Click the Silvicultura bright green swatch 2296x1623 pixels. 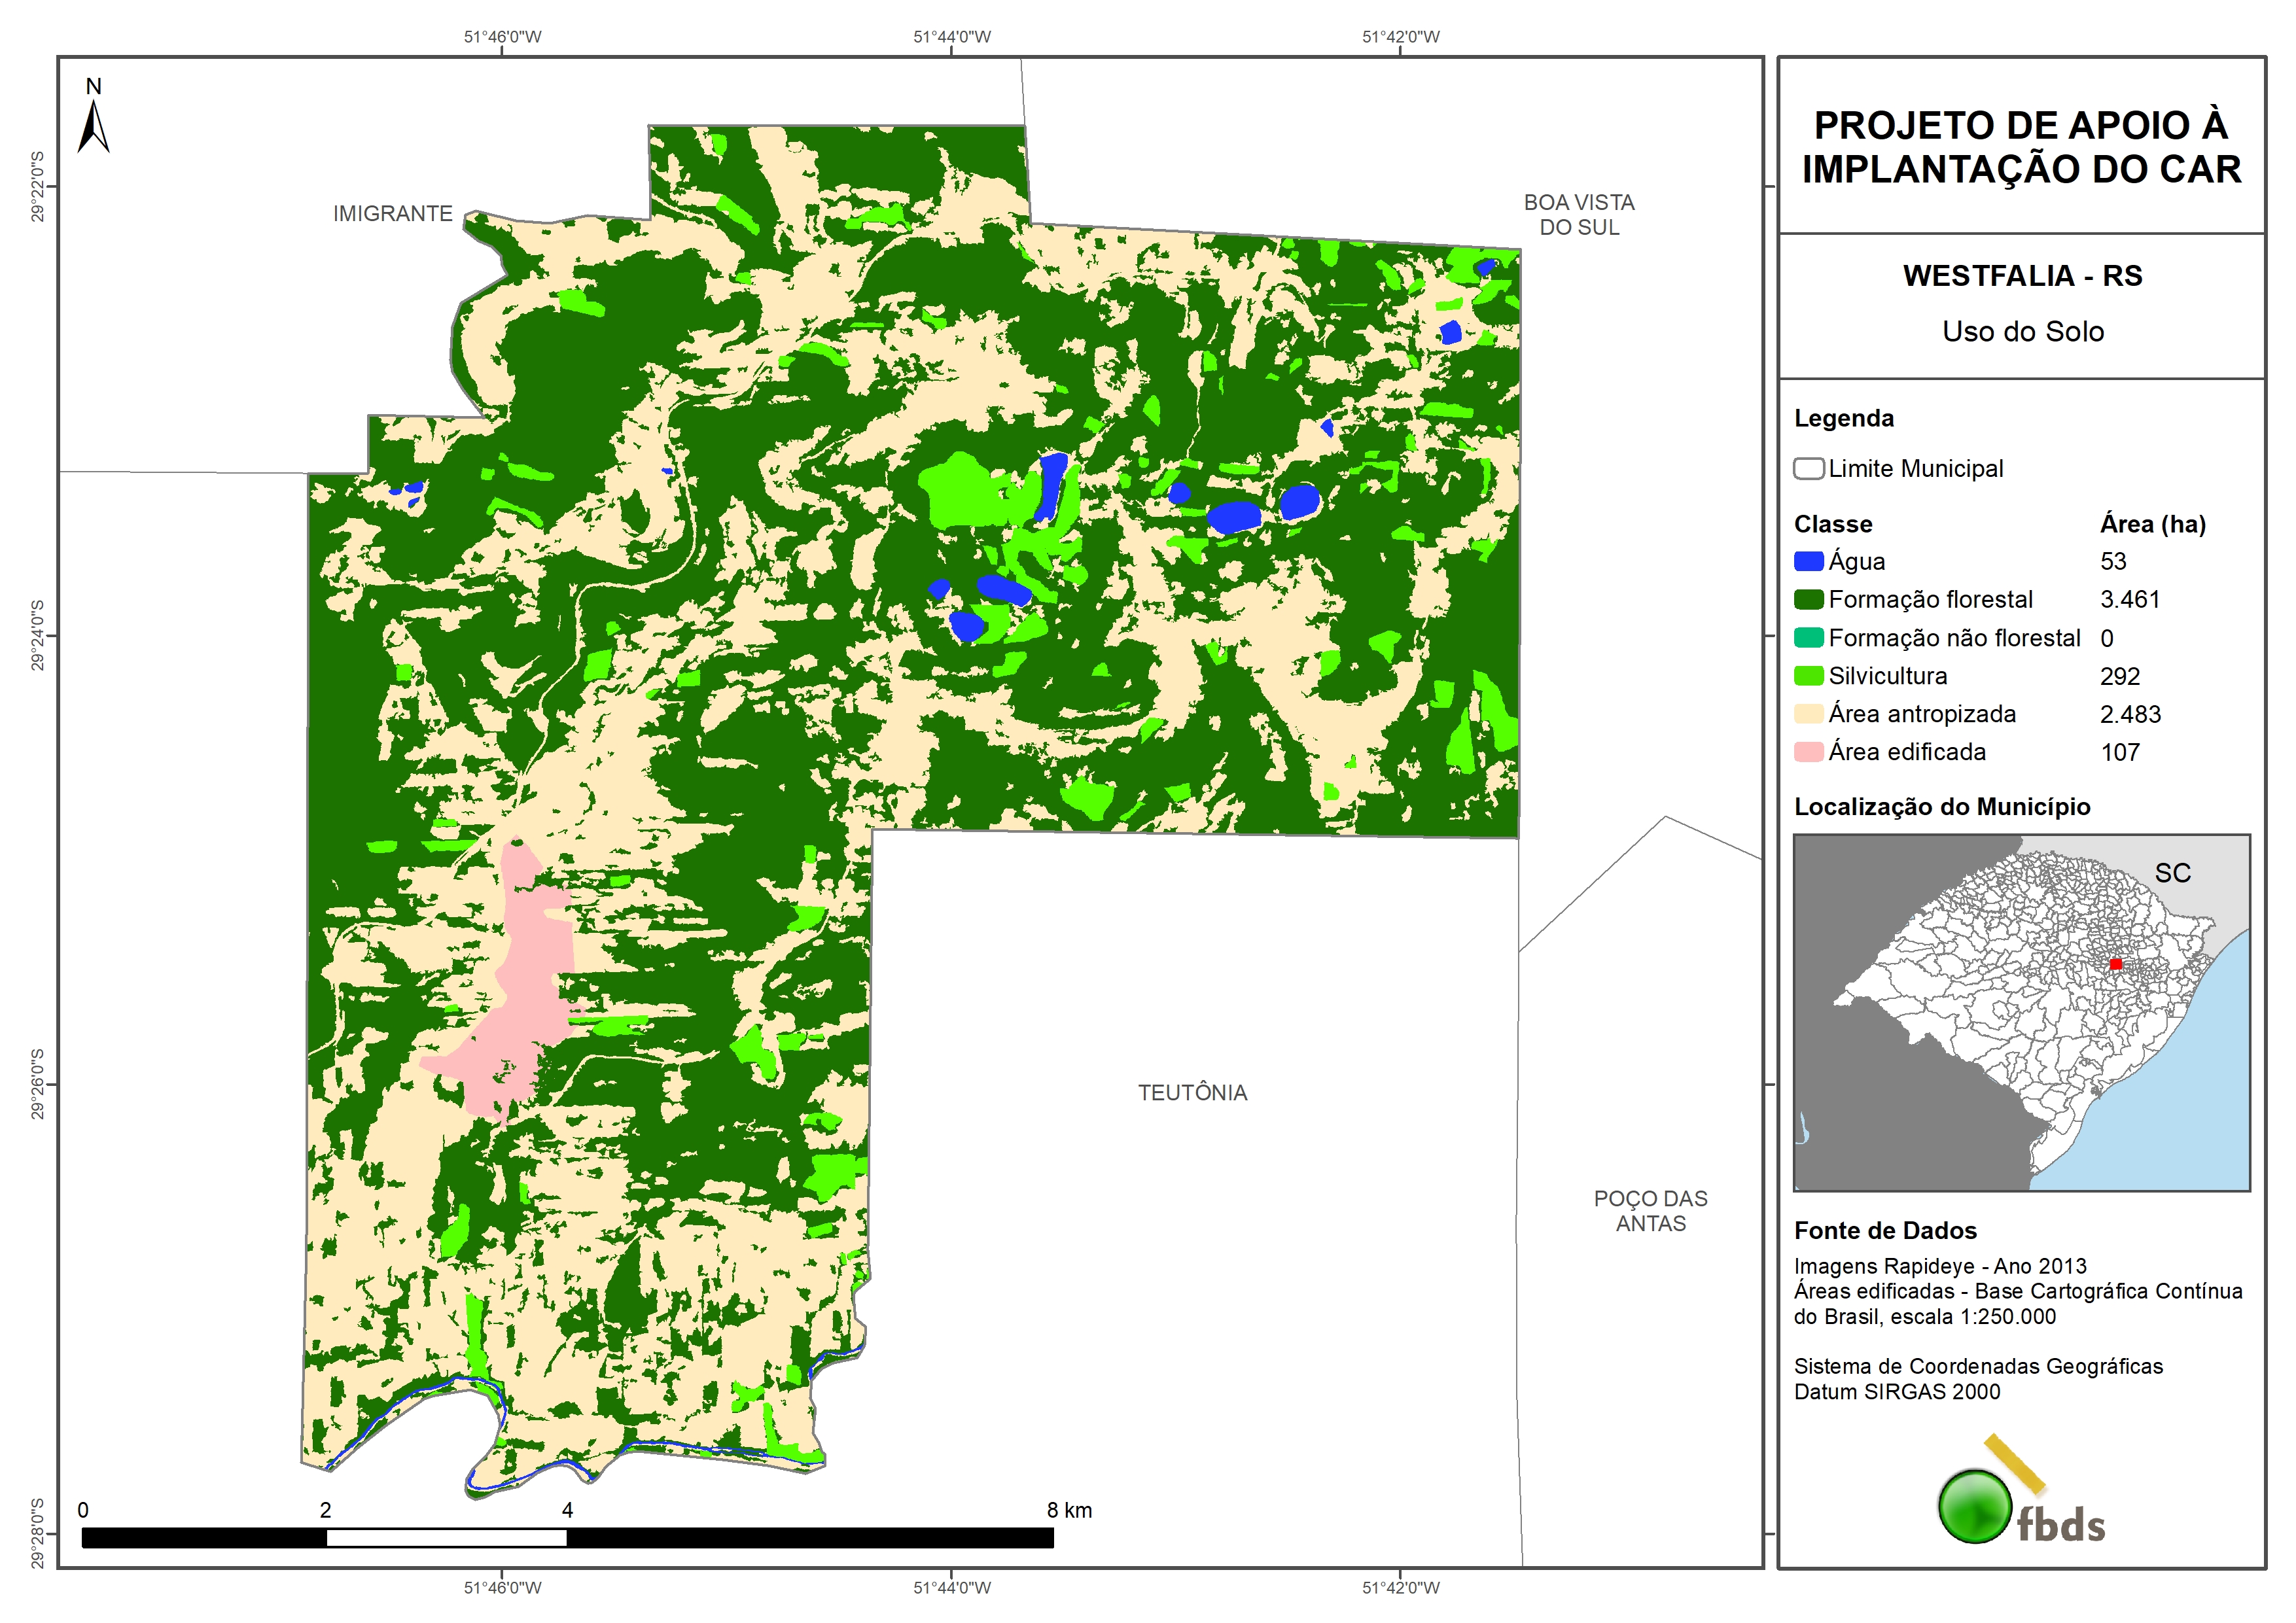click(x=1808, y=676)
